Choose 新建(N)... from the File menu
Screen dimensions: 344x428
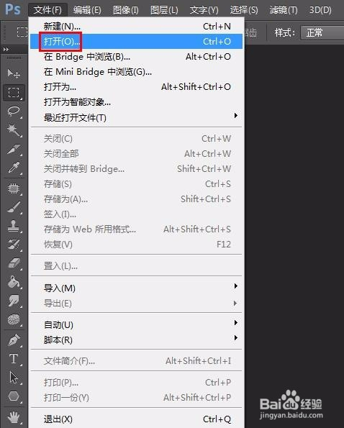(x=136, y=27)
